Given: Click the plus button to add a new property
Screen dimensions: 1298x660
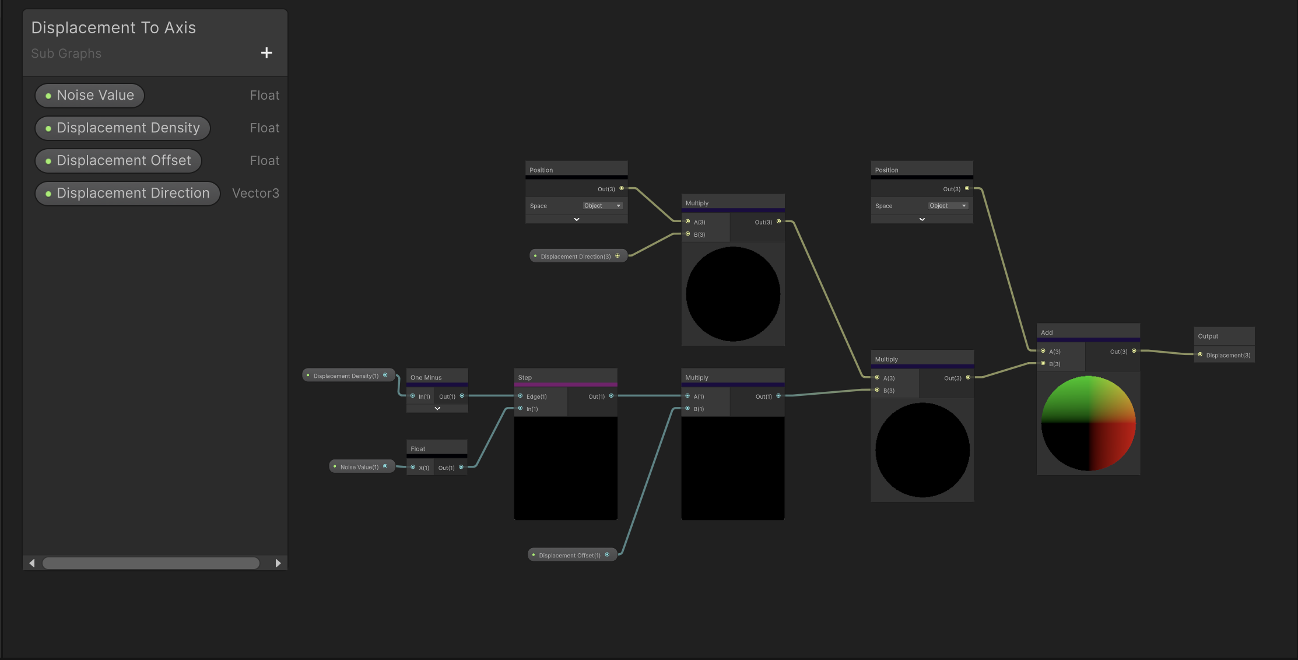Looking at the screenshot, I should click(x=266, y=52).
